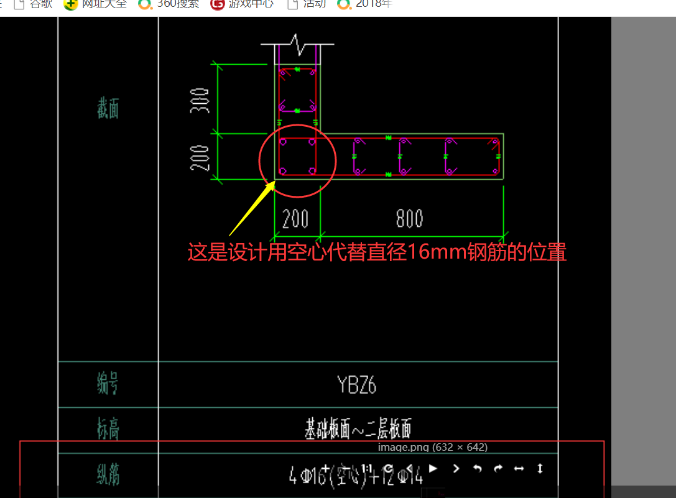Zoom out with the minus icon
This screenshot has height=498, width=676.
tap(346, 468)
